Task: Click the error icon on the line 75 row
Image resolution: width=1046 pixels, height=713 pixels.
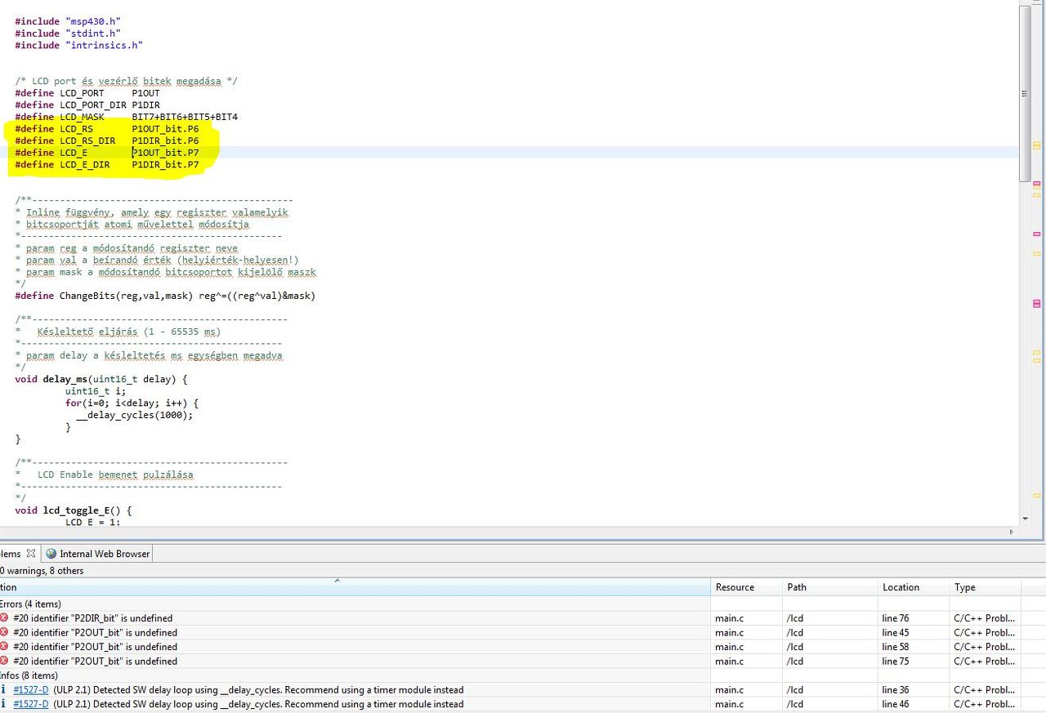Action: click(x=4, y=661)
